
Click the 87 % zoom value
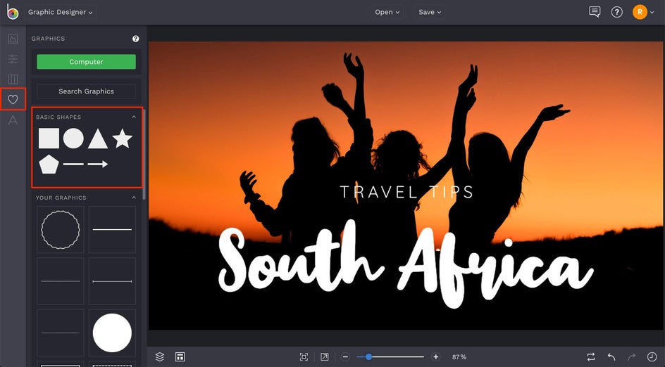(459, 357)
